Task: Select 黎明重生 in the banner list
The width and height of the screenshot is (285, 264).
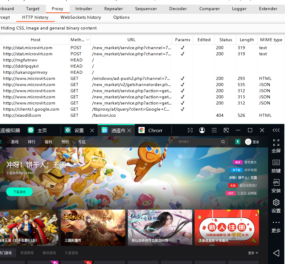Action: tap(251, 162)
